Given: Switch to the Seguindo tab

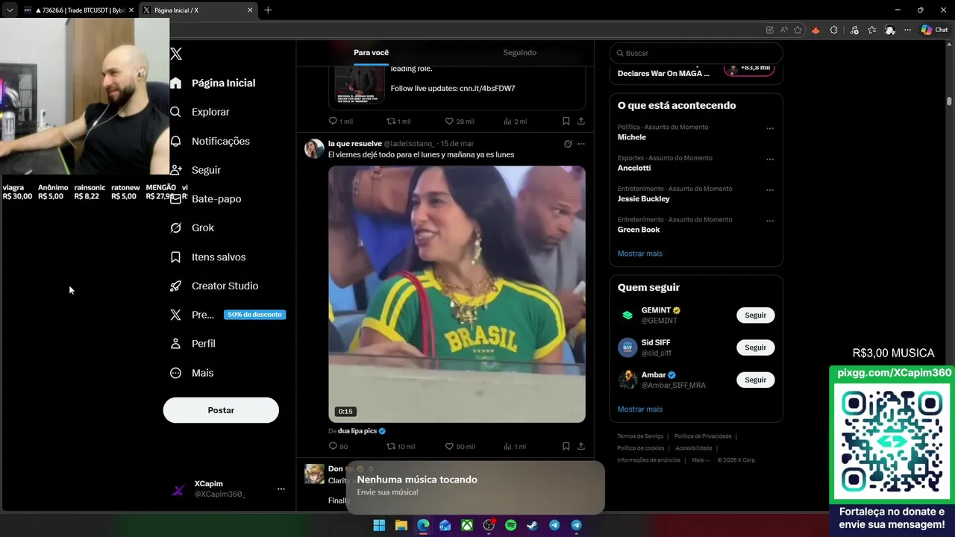Looking at the screenshot, I should point(519,53).
